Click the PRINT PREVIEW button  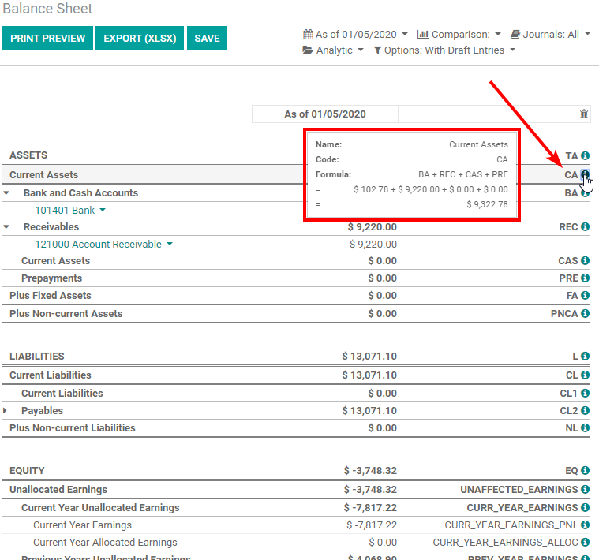(x=48, y=38)
